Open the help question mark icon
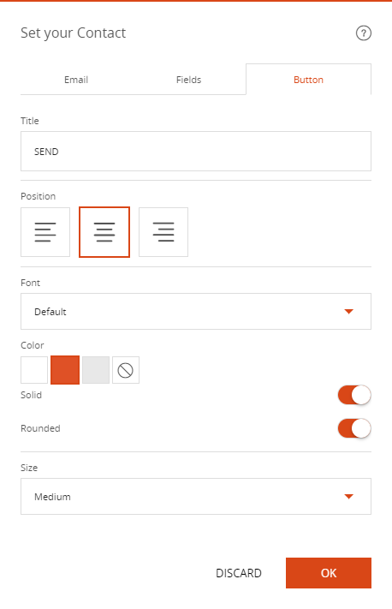This screenshot has width=392, height=609. click(x=363, y=33)
